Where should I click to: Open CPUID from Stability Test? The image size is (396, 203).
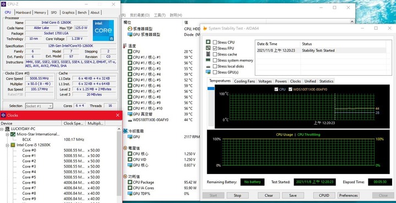point(324,195)
